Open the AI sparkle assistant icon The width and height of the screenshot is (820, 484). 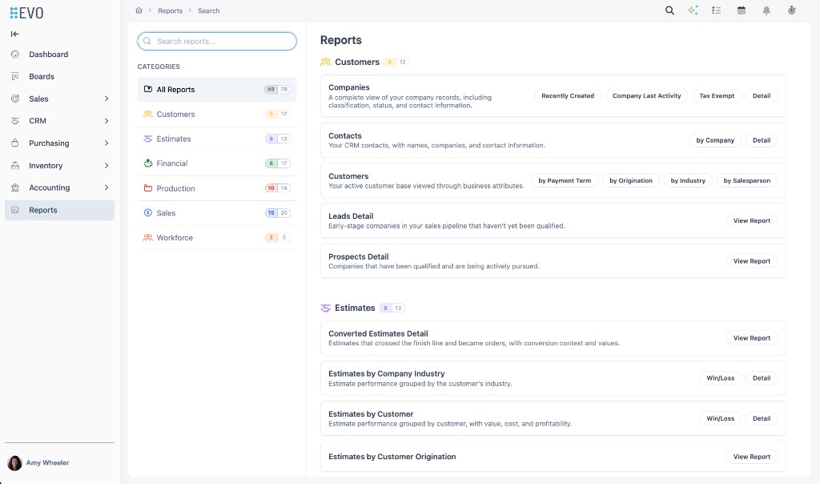693,10
